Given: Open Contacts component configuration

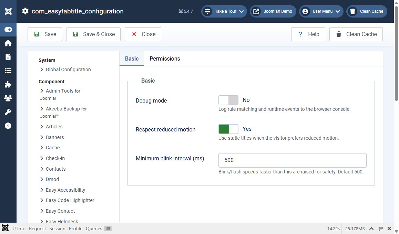Looking at the screenshot, I should pos(53,169).
